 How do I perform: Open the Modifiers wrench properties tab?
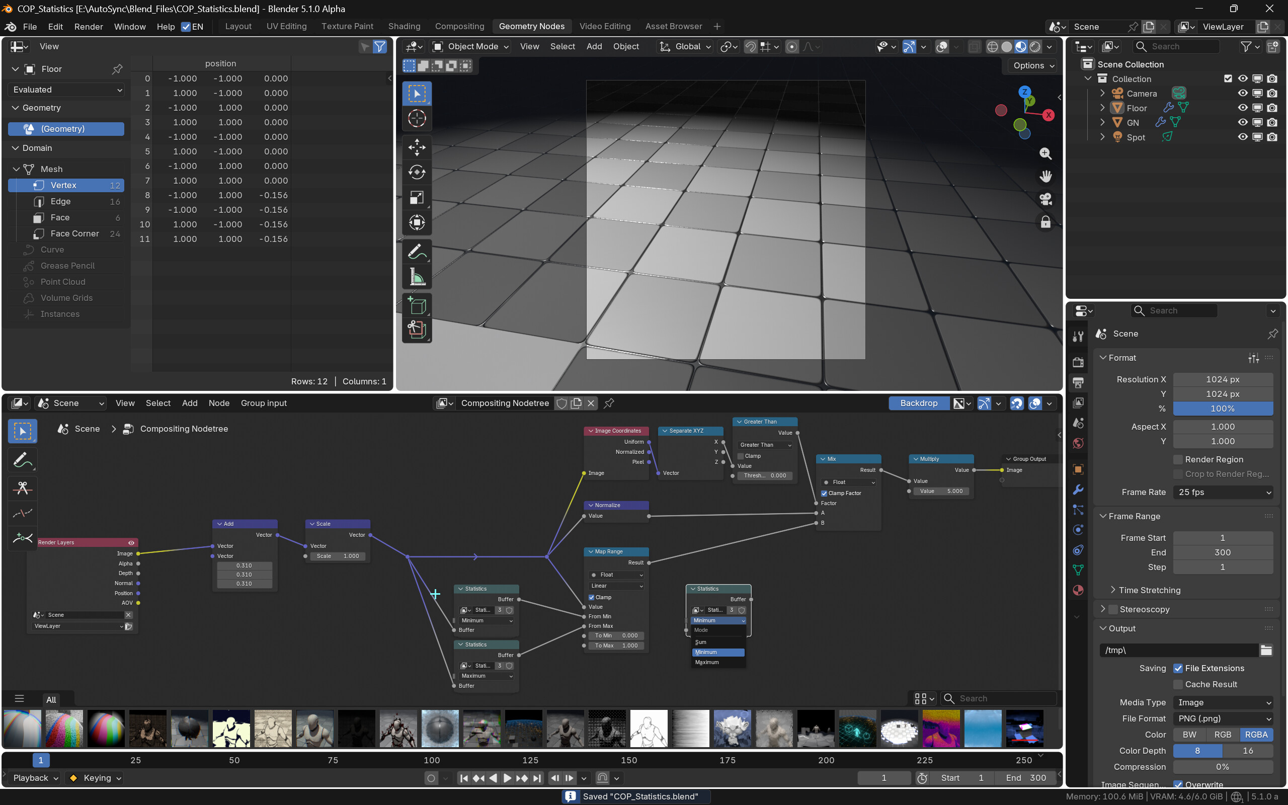(1078, 489)
